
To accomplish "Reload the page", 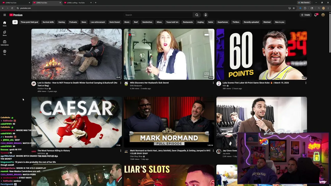I will [12, 8].
